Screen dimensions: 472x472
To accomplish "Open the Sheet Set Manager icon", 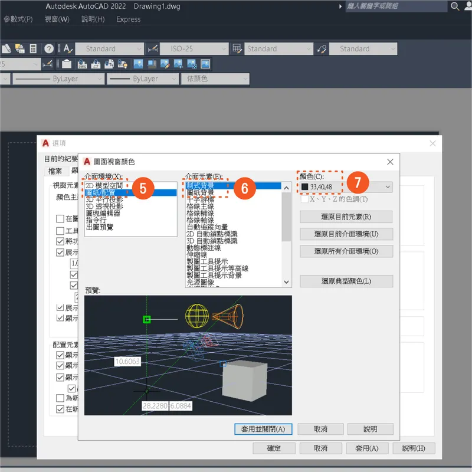I will [x=6, y=48].
